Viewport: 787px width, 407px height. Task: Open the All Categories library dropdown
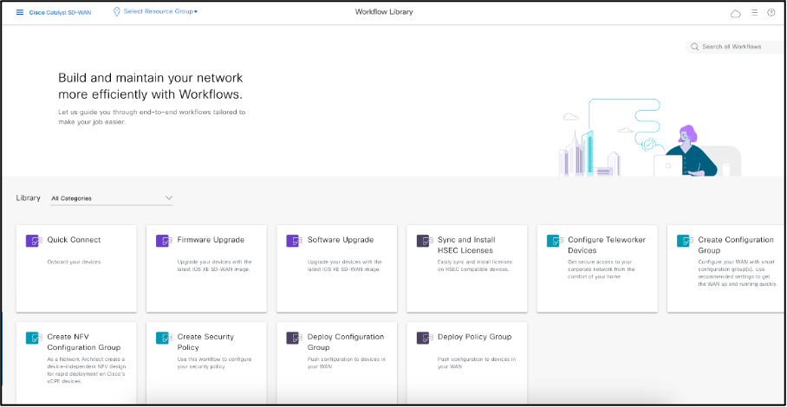(112, 198)
